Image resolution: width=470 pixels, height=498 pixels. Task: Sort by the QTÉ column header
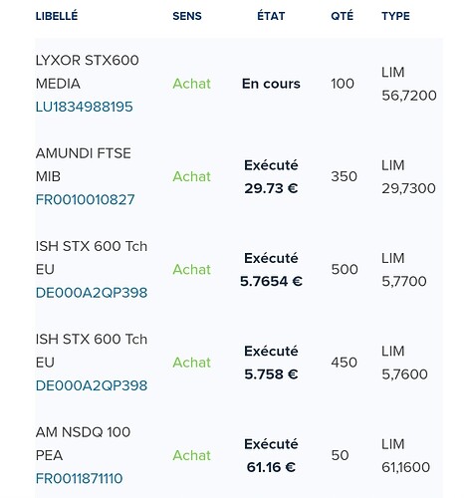click(x=343, y=16)
